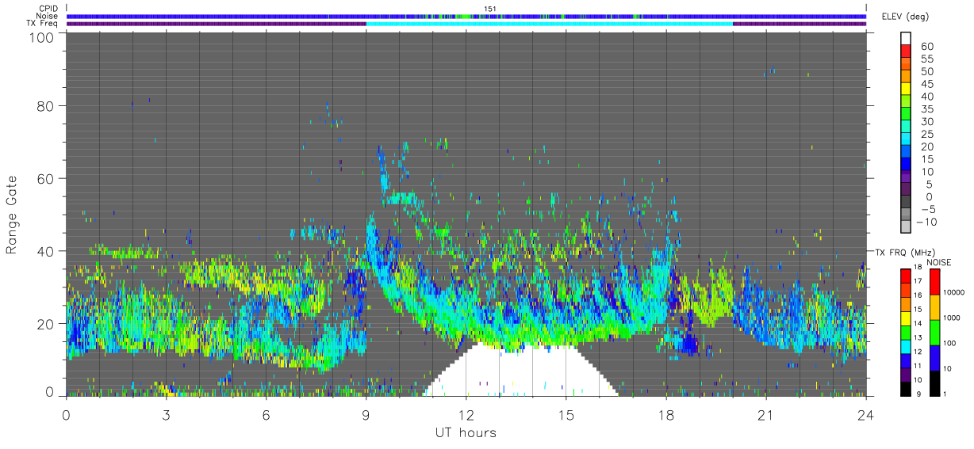
Task: Click the CPID value '151'
Action: (489, 9)
